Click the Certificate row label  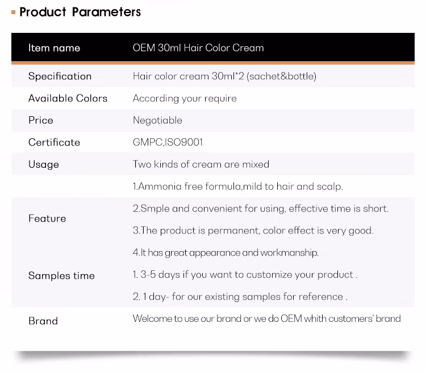click(54, 142)
